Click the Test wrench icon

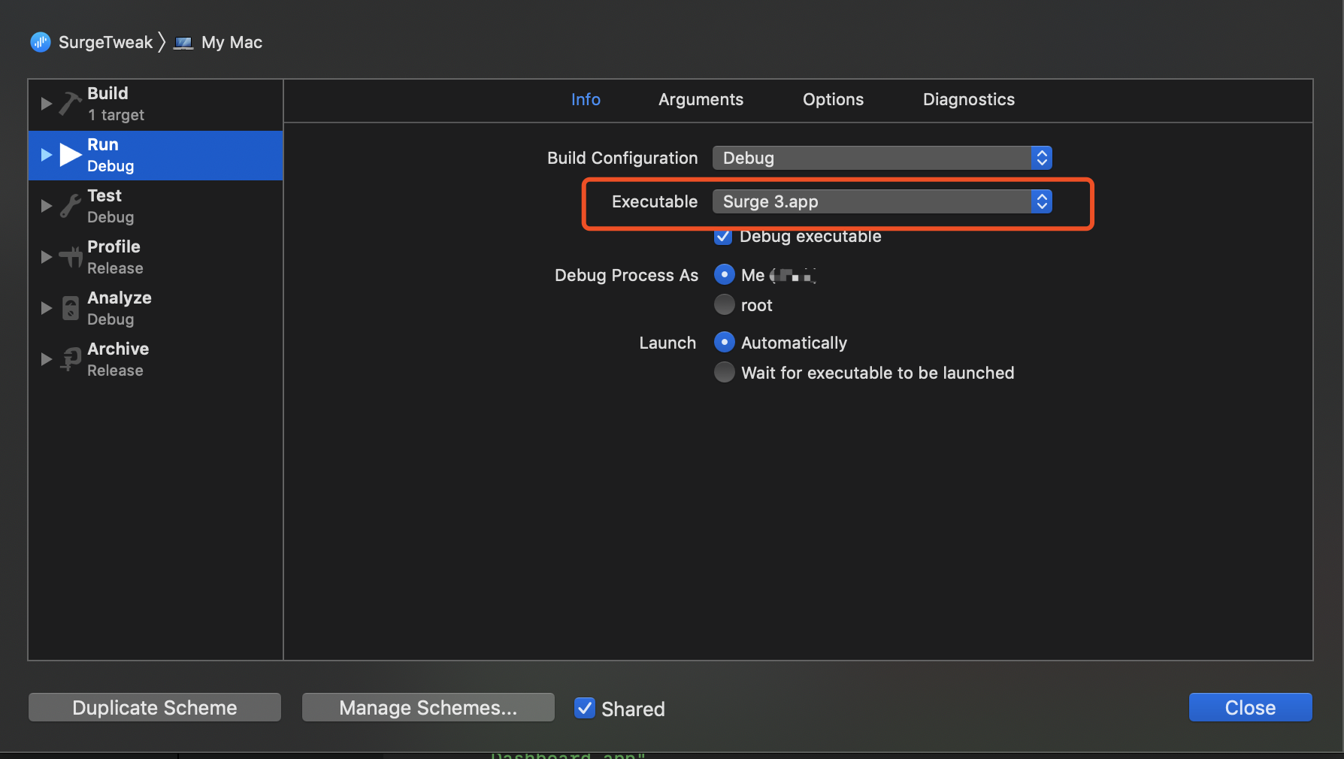click(x=70, y=206)
